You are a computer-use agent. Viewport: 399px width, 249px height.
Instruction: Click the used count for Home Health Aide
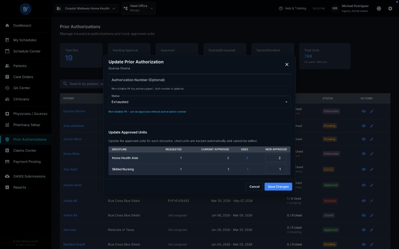click(x=247, y=158)
